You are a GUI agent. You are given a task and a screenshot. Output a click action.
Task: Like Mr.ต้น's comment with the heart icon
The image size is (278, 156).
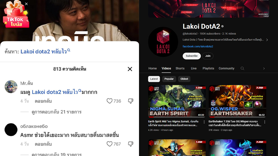[x=109, y=101]
